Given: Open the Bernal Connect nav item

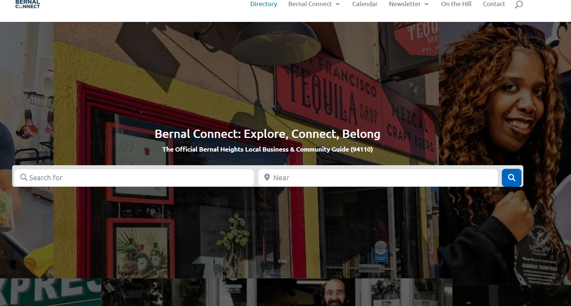Looking at the screenshot, I should 310,4.
